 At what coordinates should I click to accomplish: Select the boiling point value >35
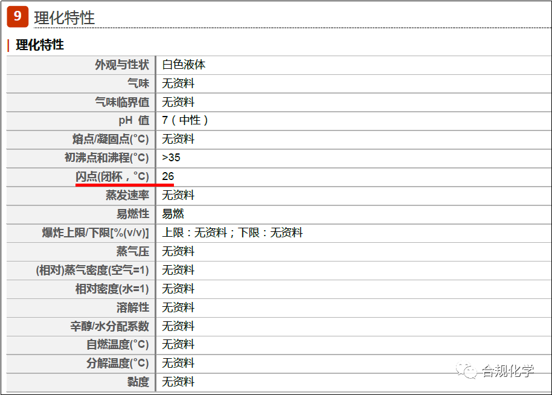(171, 158)
